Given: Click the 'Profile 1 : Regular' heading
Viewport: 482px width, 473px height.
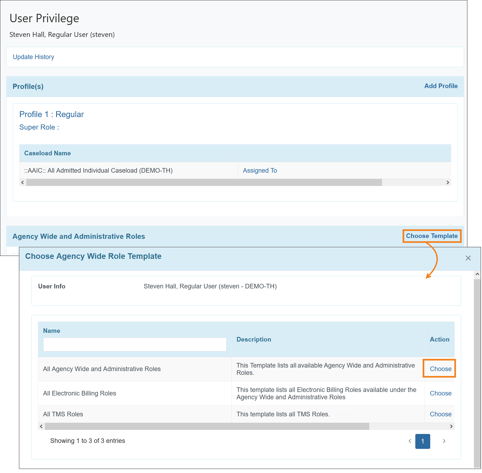Looking at the screenshot, I should (x=52, y=114).
